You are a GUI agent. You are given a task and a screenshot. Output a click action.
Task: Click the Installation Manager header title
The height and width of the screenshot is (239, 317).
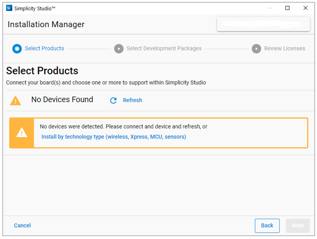[x=46, y=24]
